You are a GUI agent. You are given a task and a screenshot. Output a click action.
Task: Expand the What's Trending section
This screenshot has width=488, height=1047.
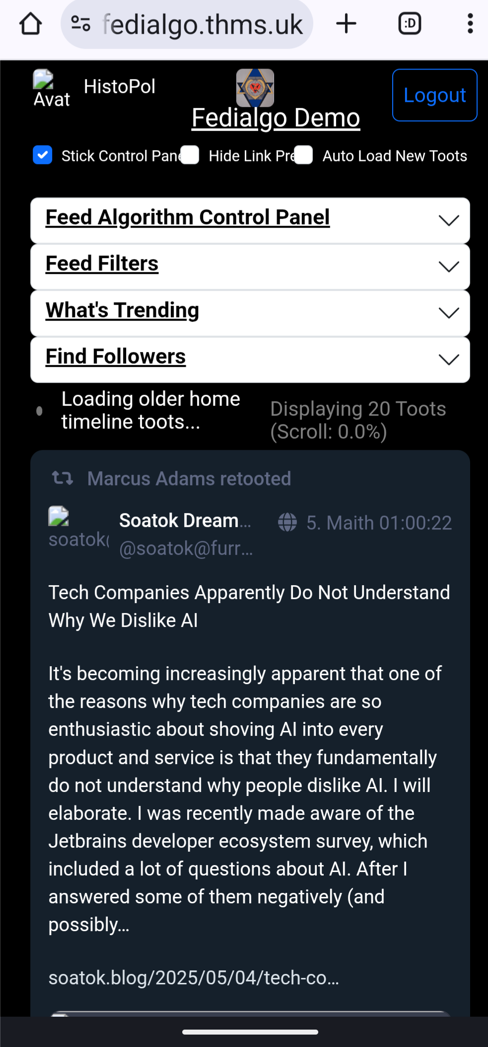point(250,313)
